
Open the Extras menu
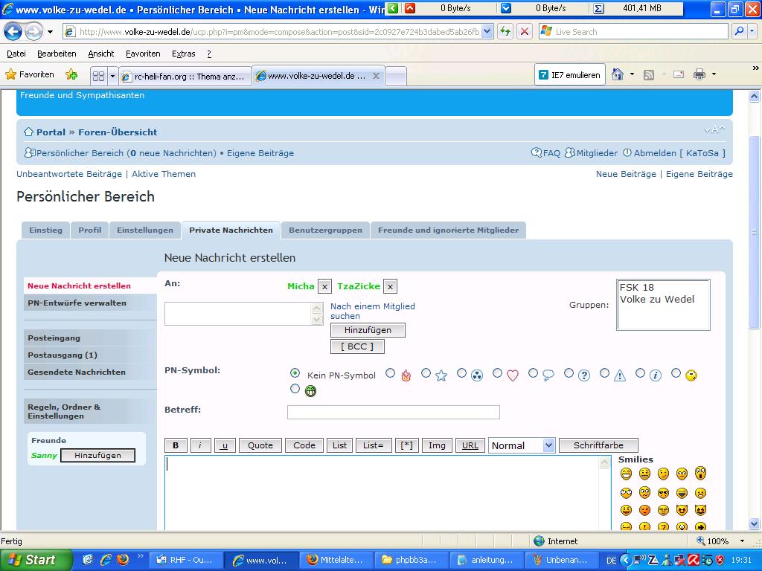[x=183, y=54]
